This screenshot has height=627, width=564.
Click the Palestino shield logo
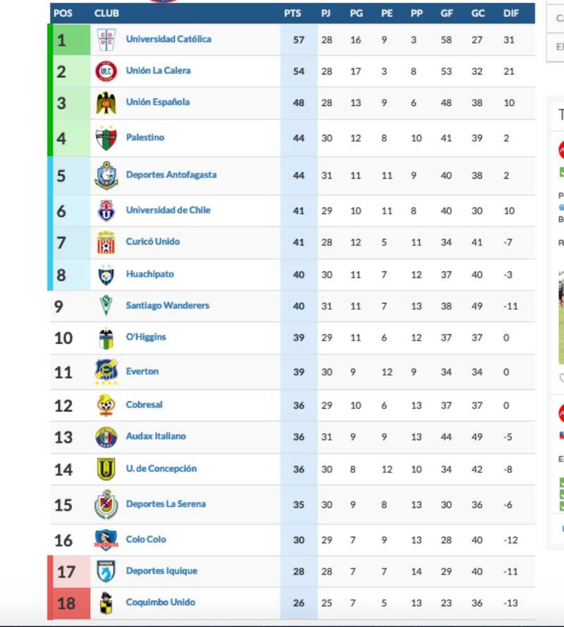click(x=106, y=138)
